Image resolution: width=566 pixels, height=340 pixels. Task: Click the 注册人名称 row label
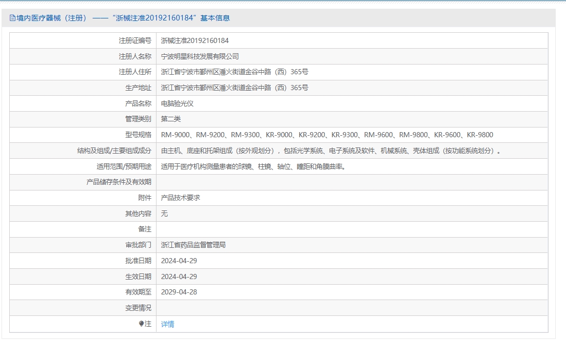pos(135,56)
